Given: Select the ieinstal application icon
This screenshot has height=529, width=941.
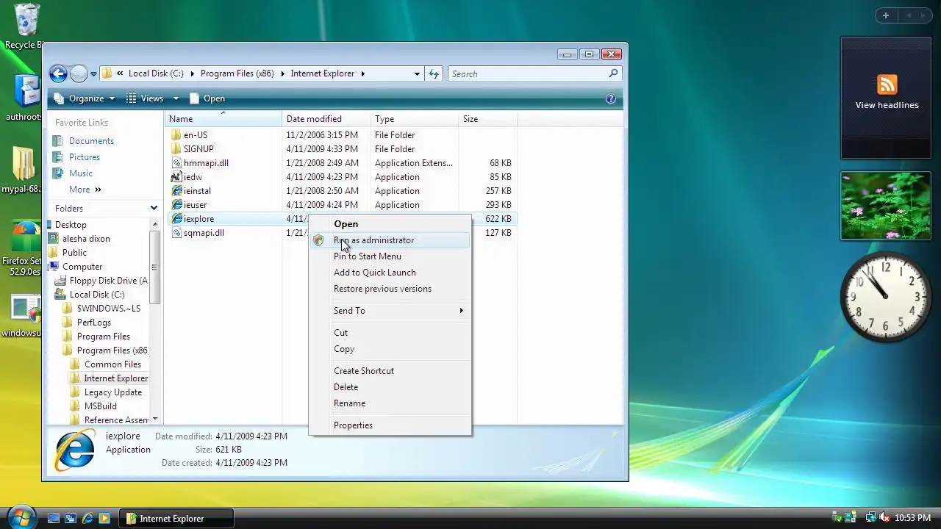Looking at the screenshot, I should click(x=176, y=191).
